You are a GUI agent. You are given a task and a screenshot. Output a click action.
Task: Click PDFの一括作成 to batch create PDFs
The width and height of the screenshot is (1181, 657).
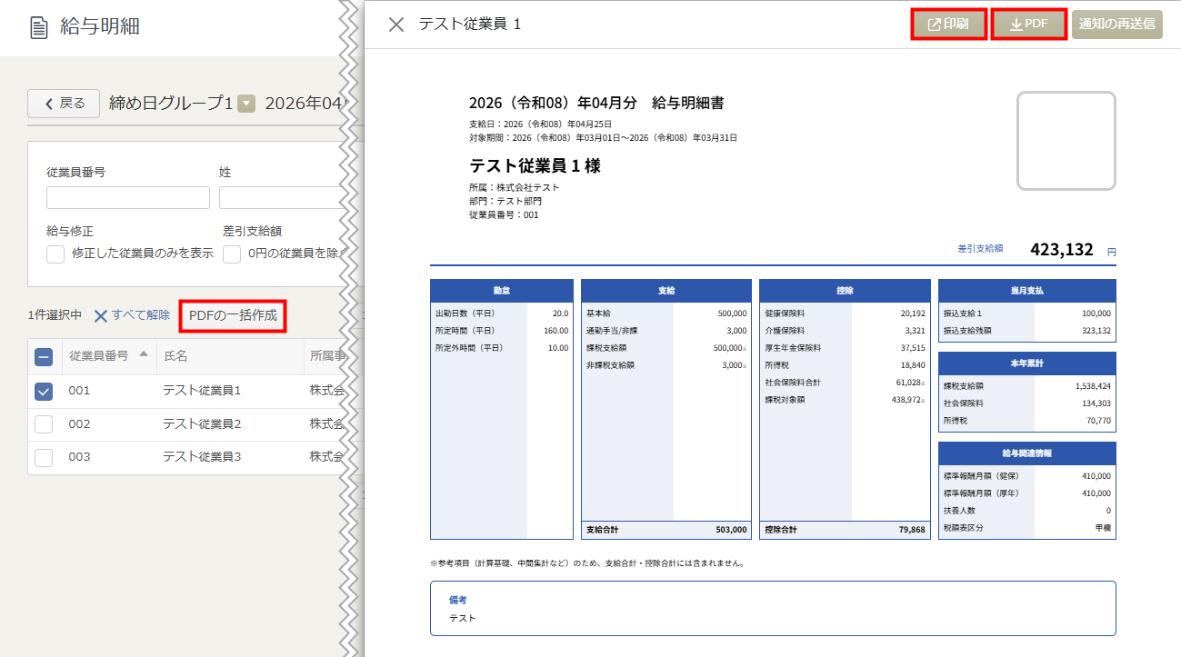(x=233, y=315)
